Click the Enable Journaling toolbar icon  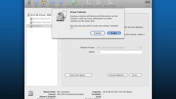[x=73, y=4]
